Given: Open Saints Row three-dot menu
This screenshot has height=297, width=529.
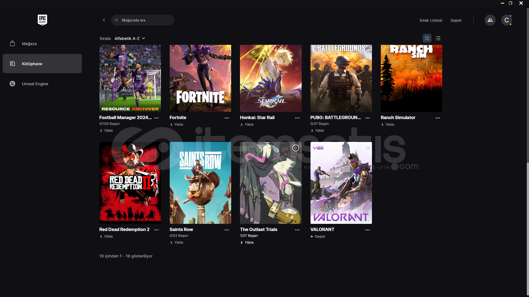Looking at the screenshot, I should [x=227, y=230].
